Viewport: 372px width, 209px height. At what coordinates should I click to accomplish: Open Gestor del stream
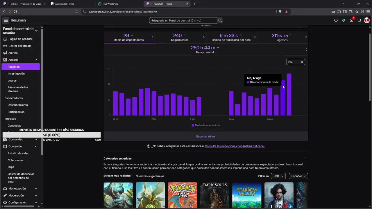pyautogui.click(x=20, y=46)
